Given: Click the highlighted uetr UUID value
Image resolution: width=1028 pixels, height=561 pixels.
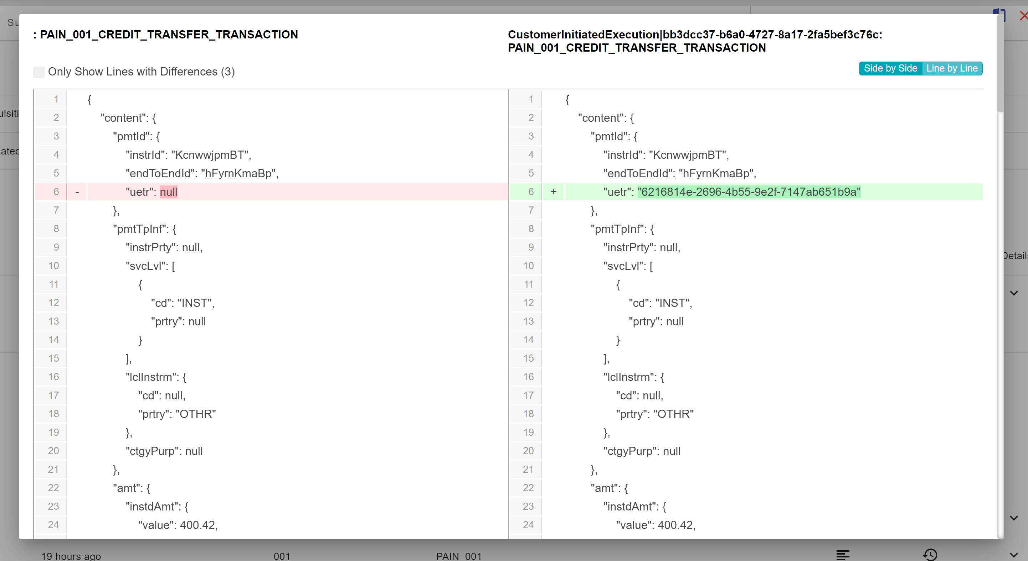Looking at the screenshot, I should point(749,192).
